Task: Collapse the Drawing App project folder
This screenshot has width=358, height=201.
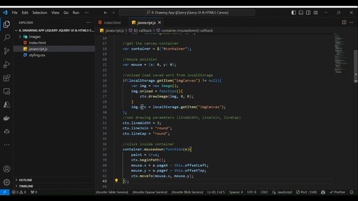Action: point(54,30)
